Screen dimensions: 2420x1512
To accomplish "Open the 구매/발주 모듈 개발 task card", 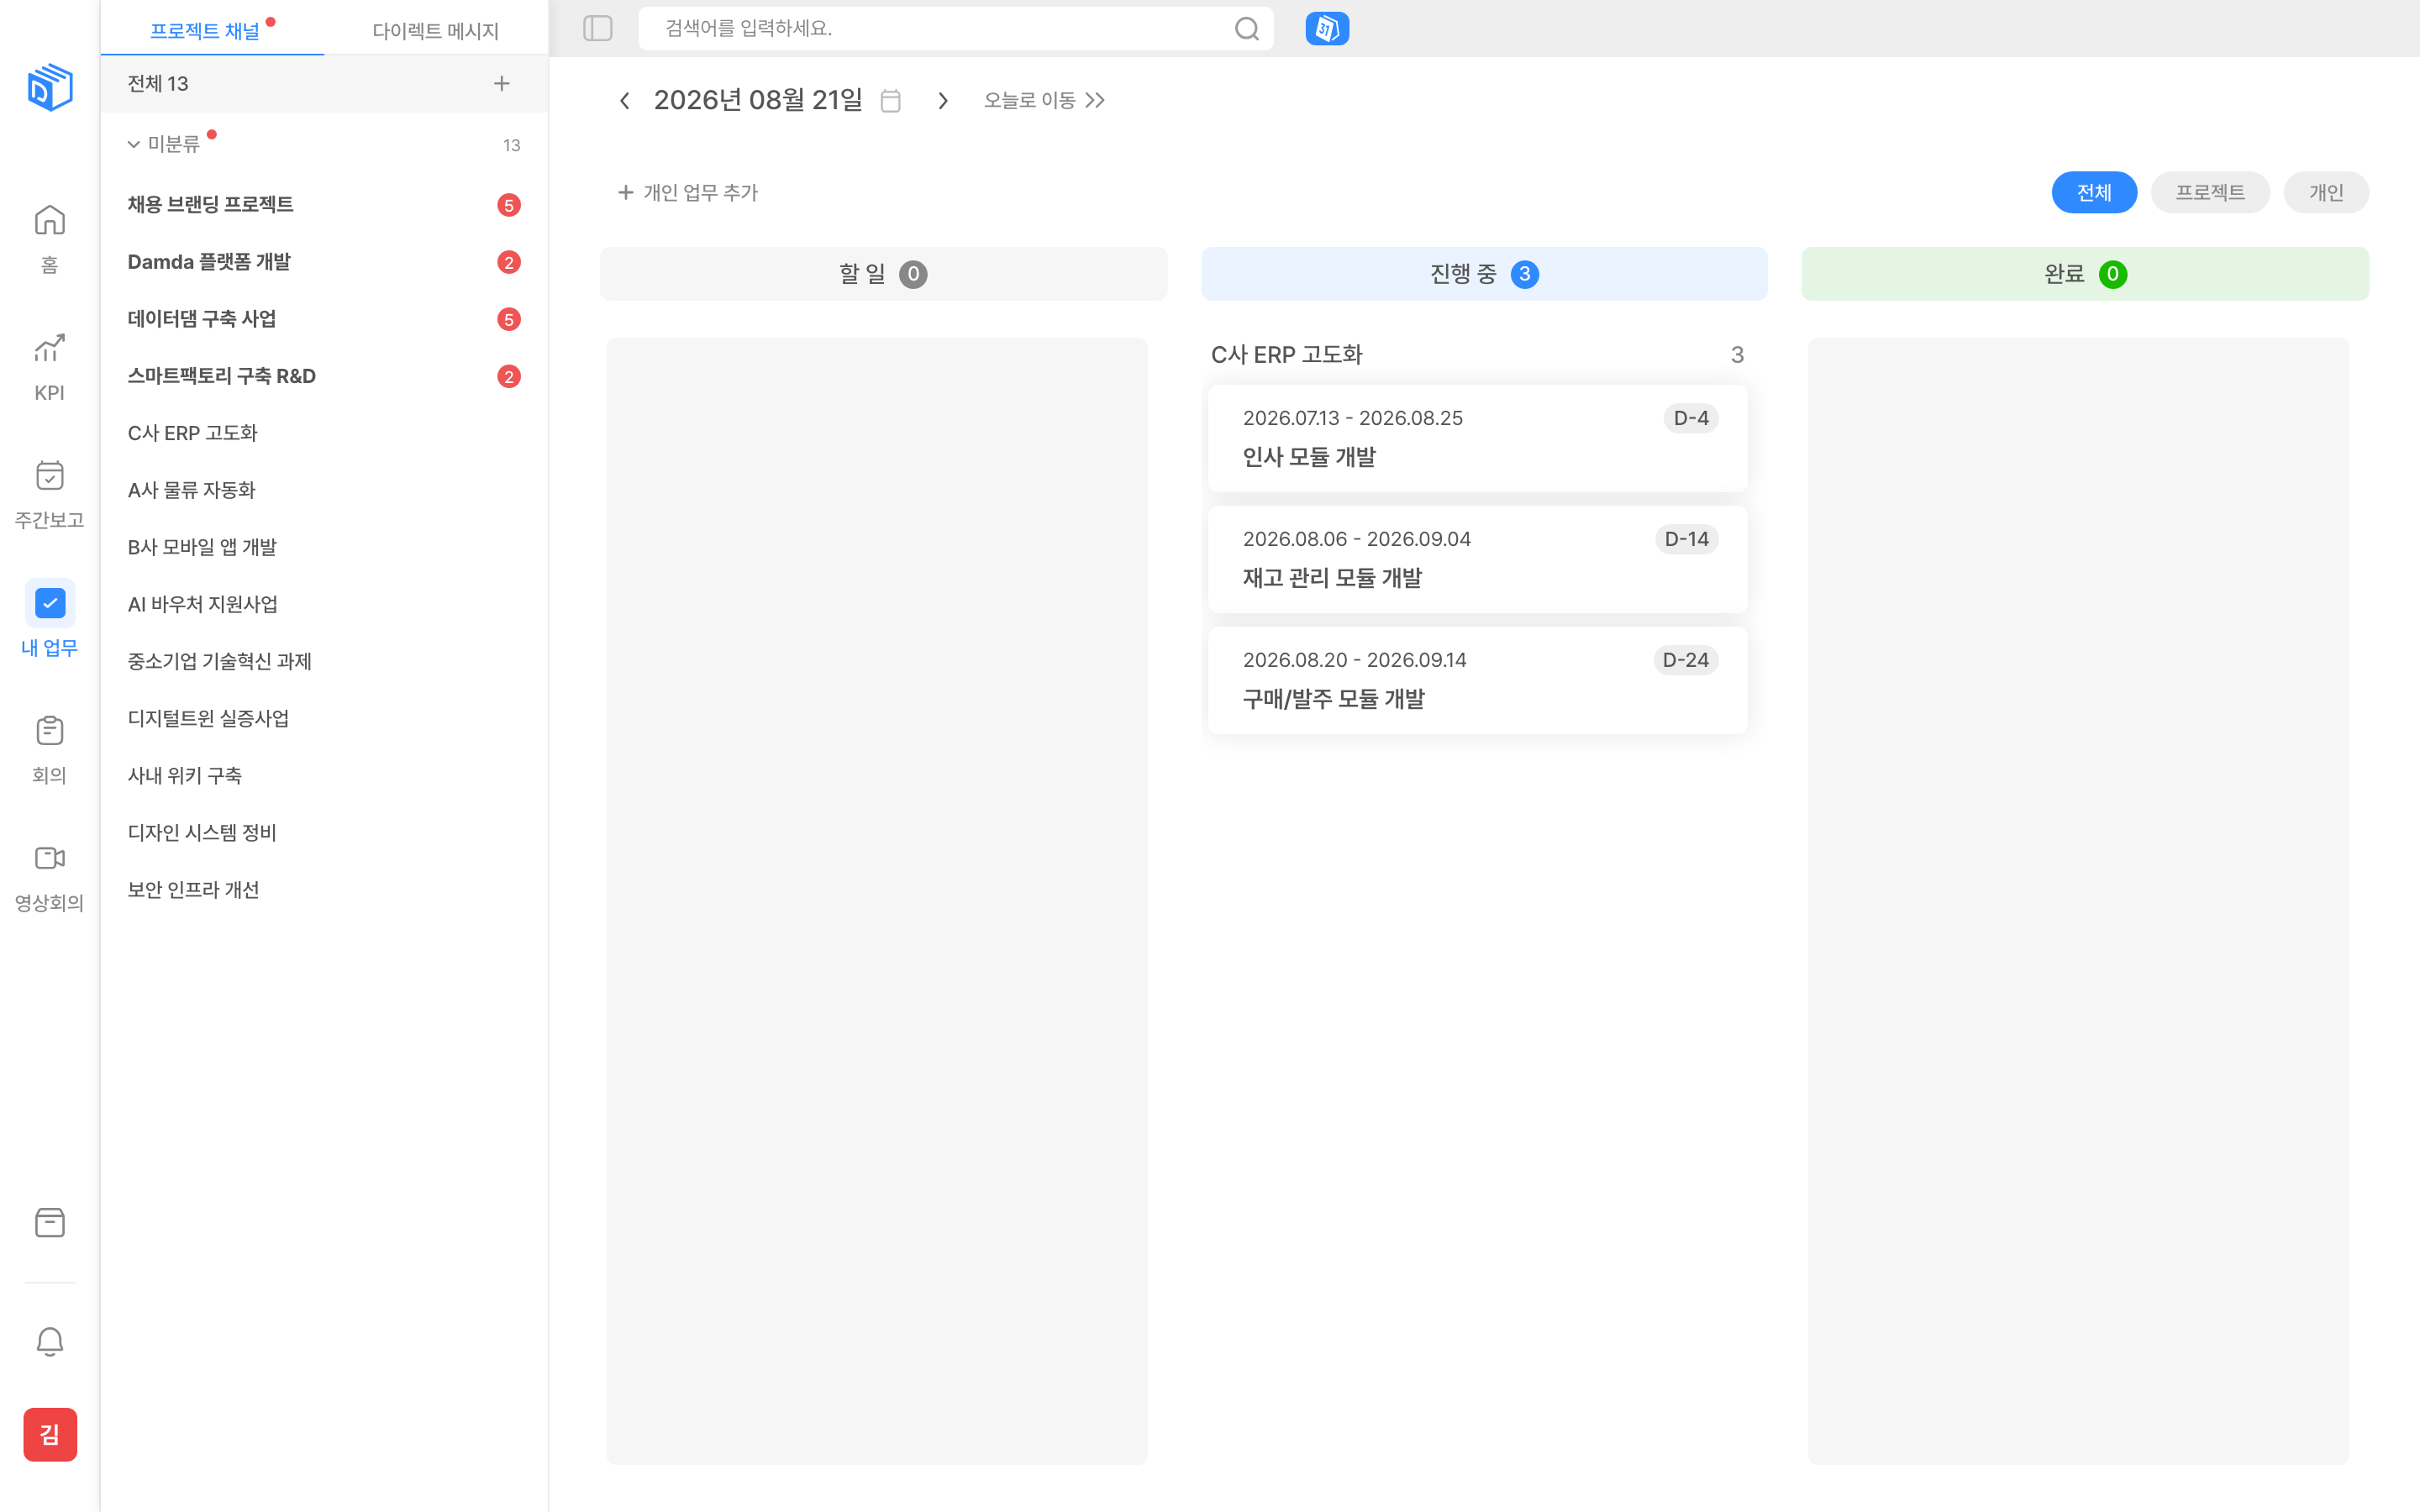I will tap(1477, 680).
